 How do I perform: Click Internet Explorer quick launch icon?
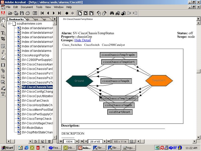[x=26, y=148]
